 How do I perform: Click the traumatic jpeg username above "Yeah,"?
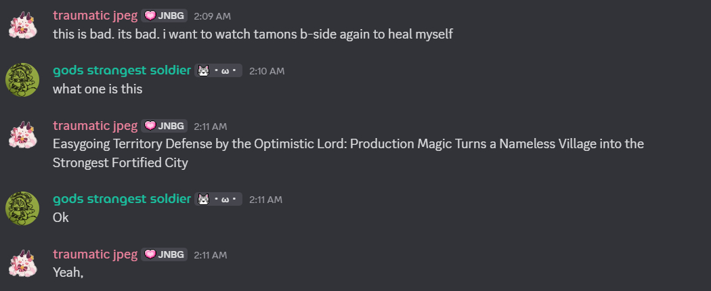95,254
